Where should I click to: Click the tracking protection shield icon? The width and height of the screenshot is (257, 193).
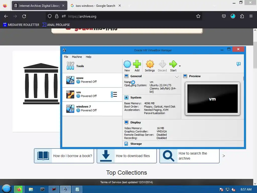coord(50,16)
